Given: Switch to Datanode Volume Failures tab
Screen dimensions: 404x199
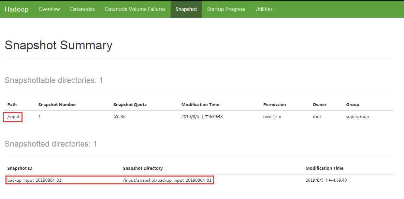Looking at the screenshot, I should (x=135, y=9).
